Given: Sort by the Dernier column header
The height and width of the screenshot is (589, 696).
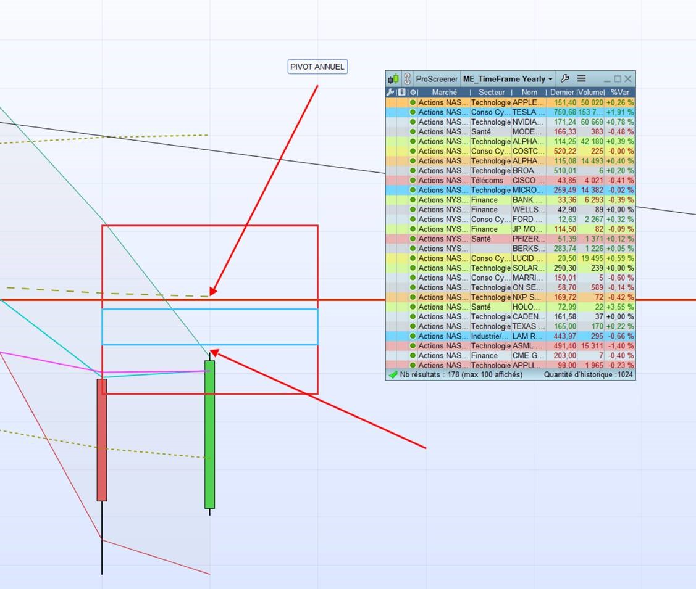Looking at the screenshot, I should point(562,92).
